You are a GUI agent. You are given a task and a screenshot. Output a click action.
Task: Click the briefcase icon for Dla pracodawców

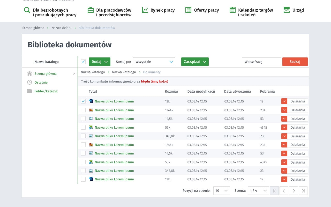coord(91,10)
